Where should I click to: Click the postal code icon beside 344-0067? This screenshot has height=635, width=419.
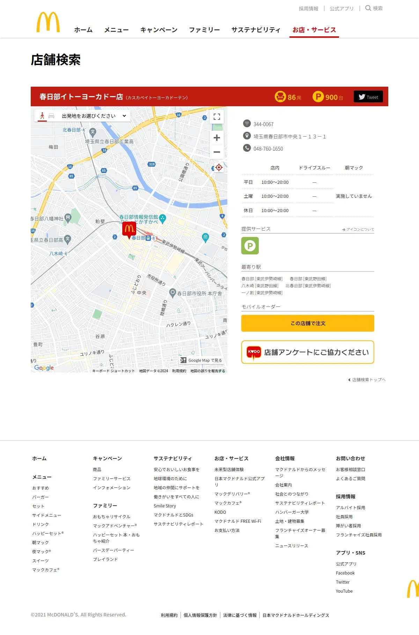pyautogui.click(x=247, y=123)
